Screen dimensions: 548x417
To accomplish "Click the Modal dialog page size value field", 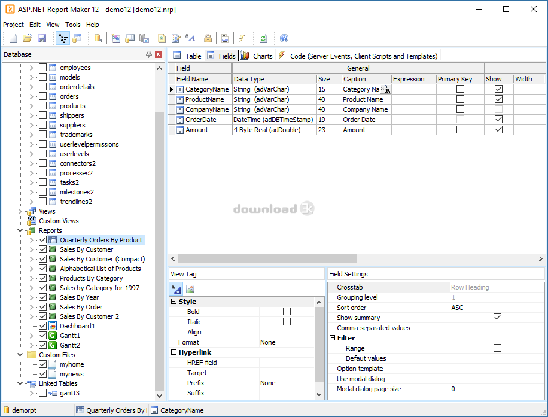I will click(497, 389).
